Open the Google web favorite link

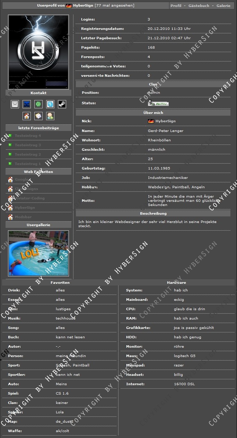click(22, 180)
